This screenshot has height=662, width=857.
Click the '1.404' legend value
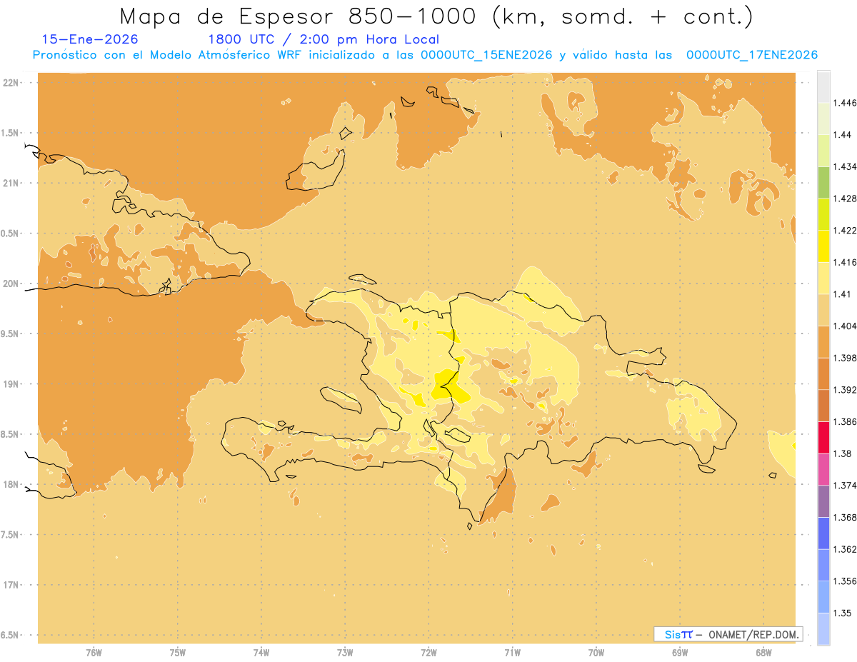[x=845, y=326]
